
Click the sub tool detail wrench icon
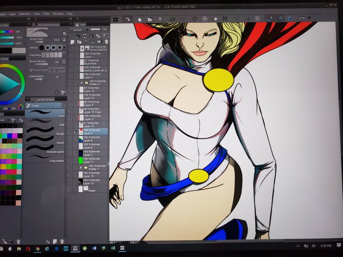pos(63,93)
